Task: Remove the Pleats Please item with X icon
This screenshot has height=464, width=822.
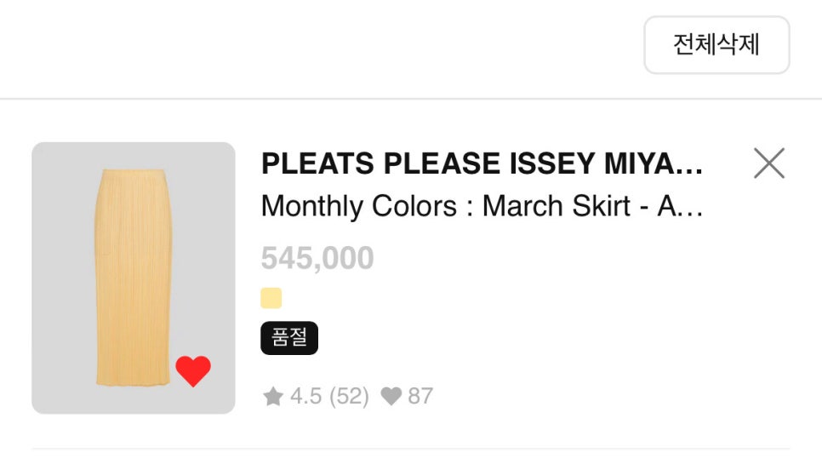Action: pyautogui.click(x=769, y=163)
